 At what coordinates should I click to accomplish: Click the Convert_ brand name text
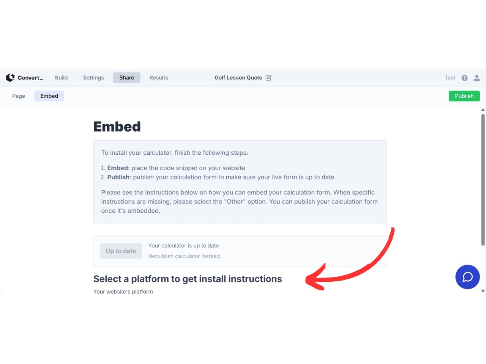tap(30, 78)
